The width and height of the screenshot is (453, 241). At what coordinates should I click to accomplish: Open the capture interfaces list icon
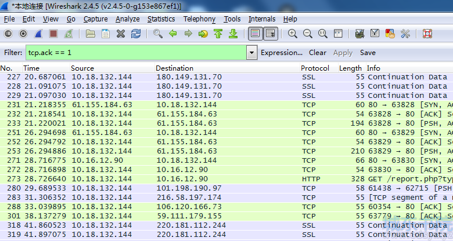(x=8, y=34)
